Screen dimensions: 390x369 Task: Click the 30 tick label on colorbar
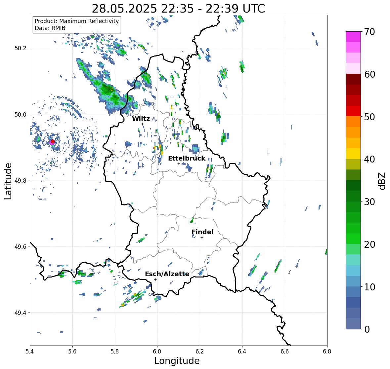pos(369,202)
